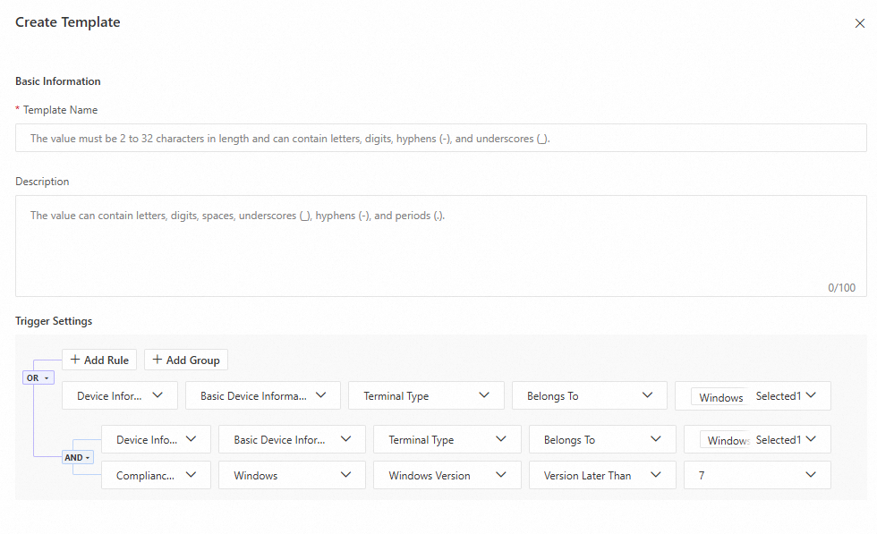
Task: Open Belongs To dropdown in the top rule
Action: tap(589, 396)
